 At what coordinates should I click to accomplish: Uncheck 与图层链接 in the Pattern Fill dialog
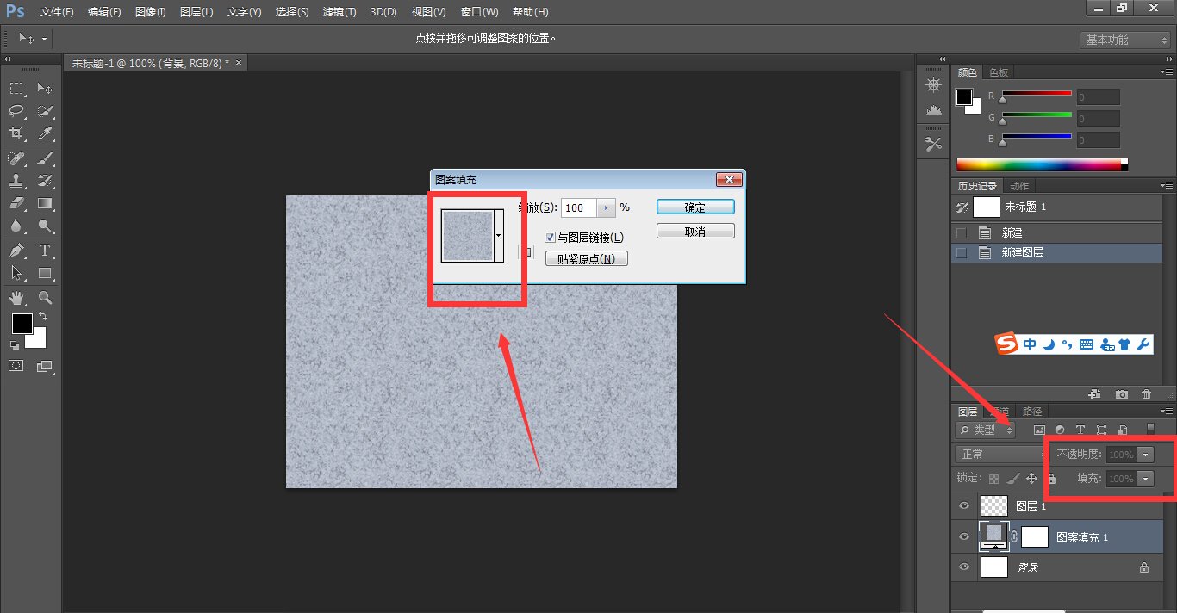(x=549, y=237)
